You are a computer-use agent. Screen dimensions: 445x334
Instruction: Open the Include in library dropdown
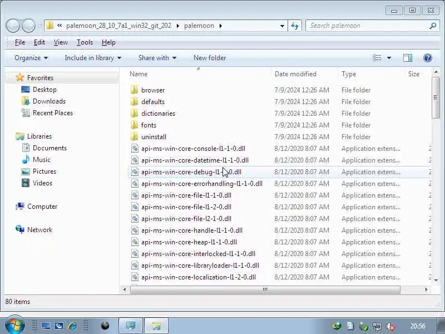click(x=93, y=58)
